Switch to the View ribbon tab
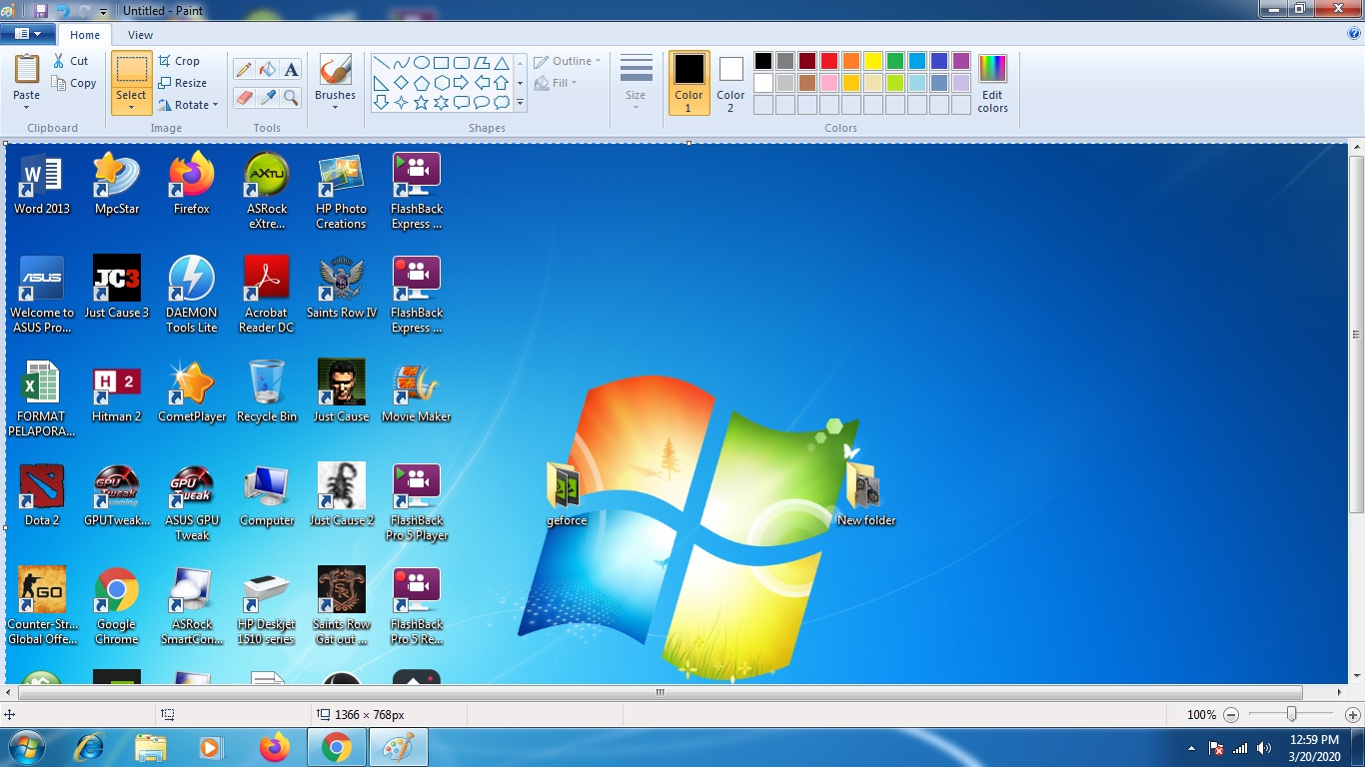 tap(140, 34)
